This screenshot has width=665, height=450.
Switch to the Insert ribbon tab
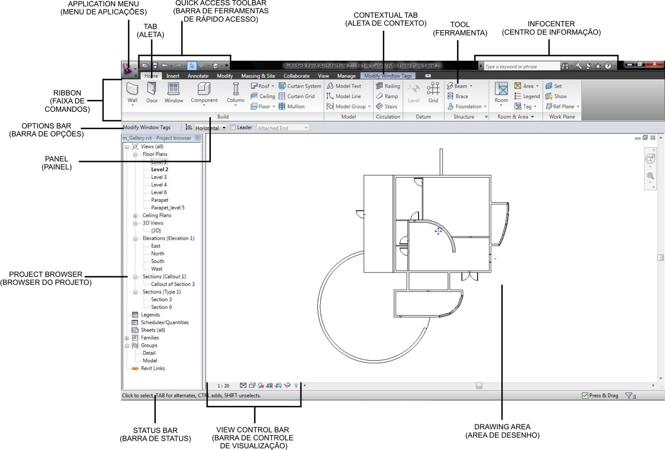[x=172, y=76]
